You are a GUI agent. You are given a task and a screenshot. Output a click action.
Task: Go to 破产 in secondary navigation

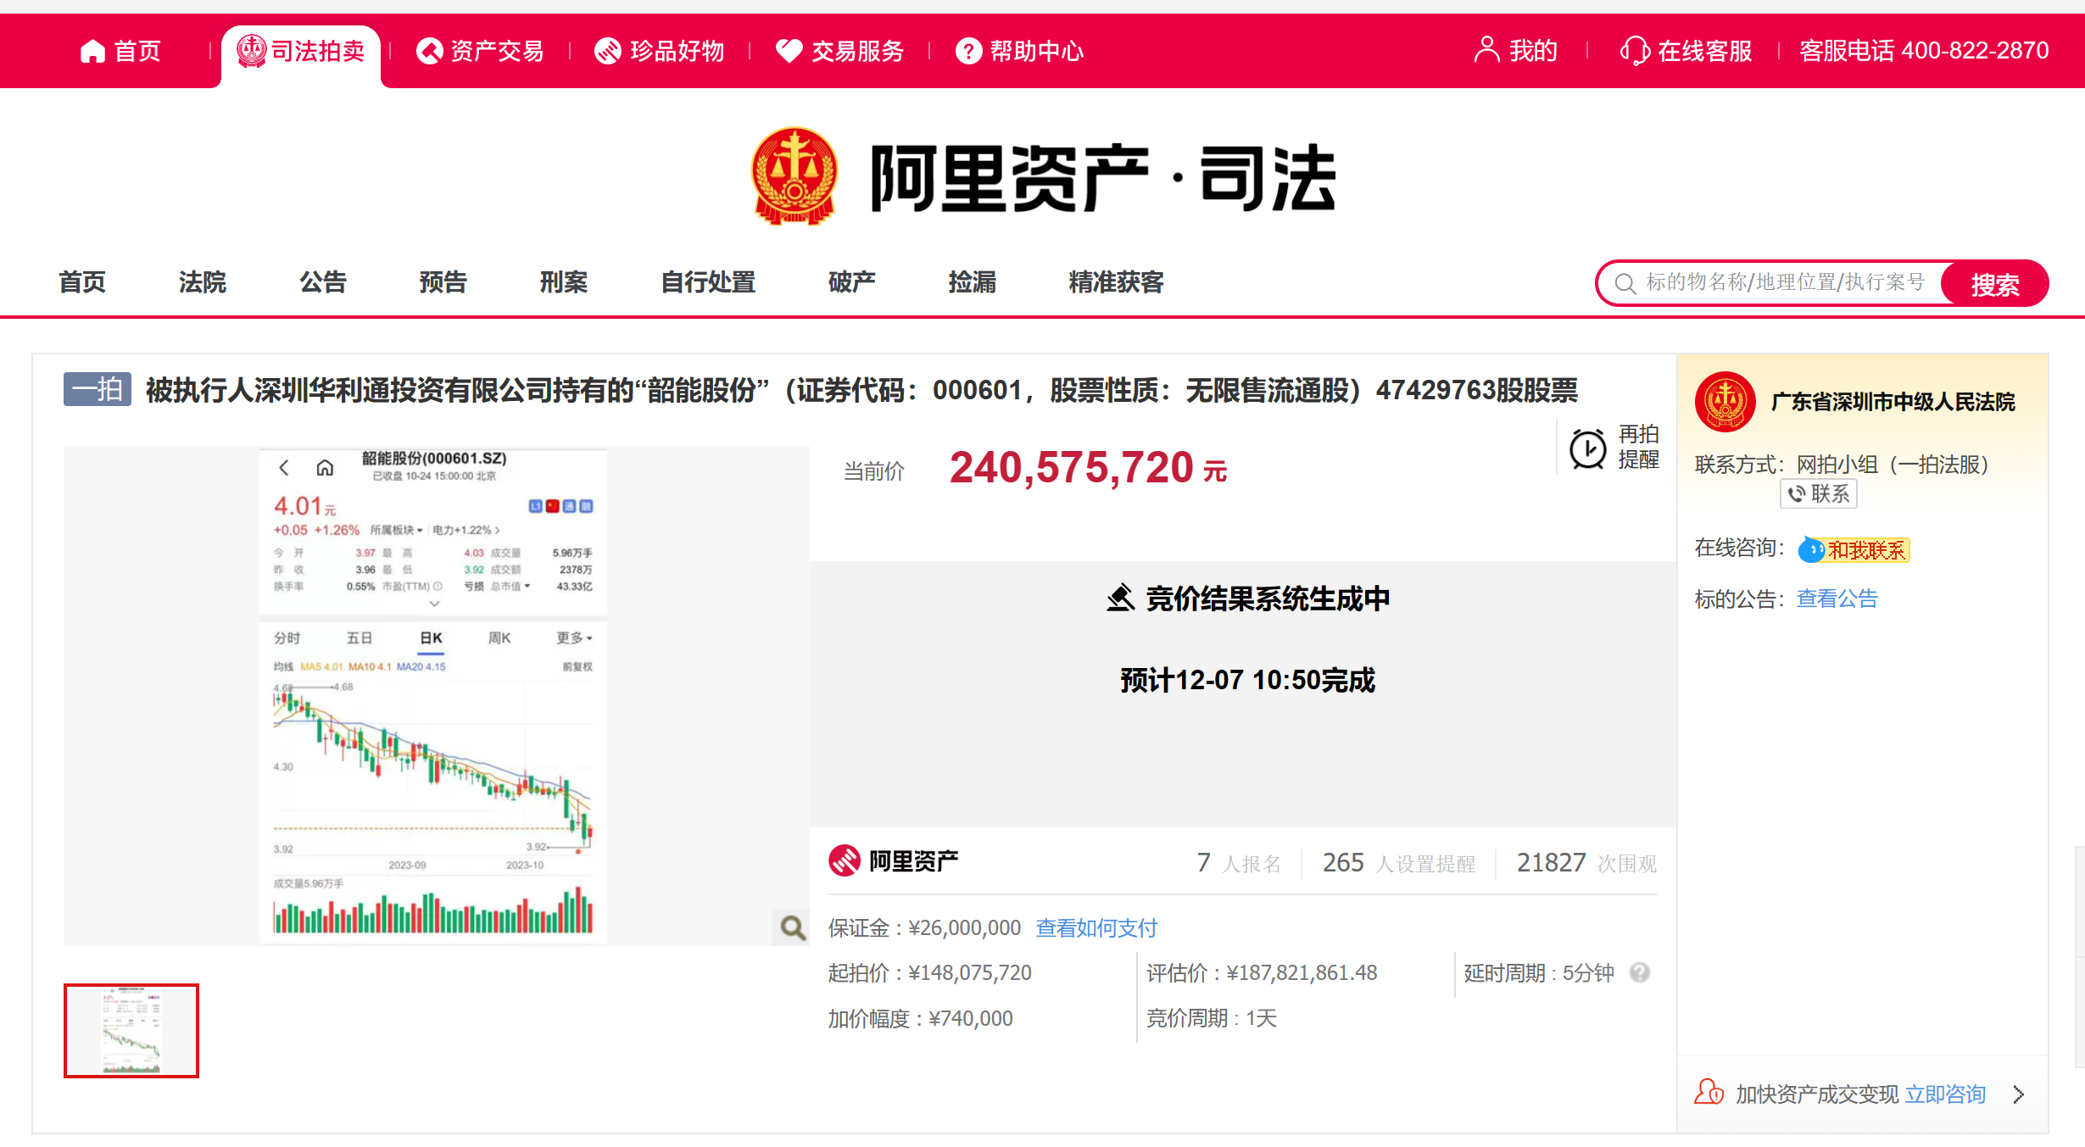coord(851,281)
